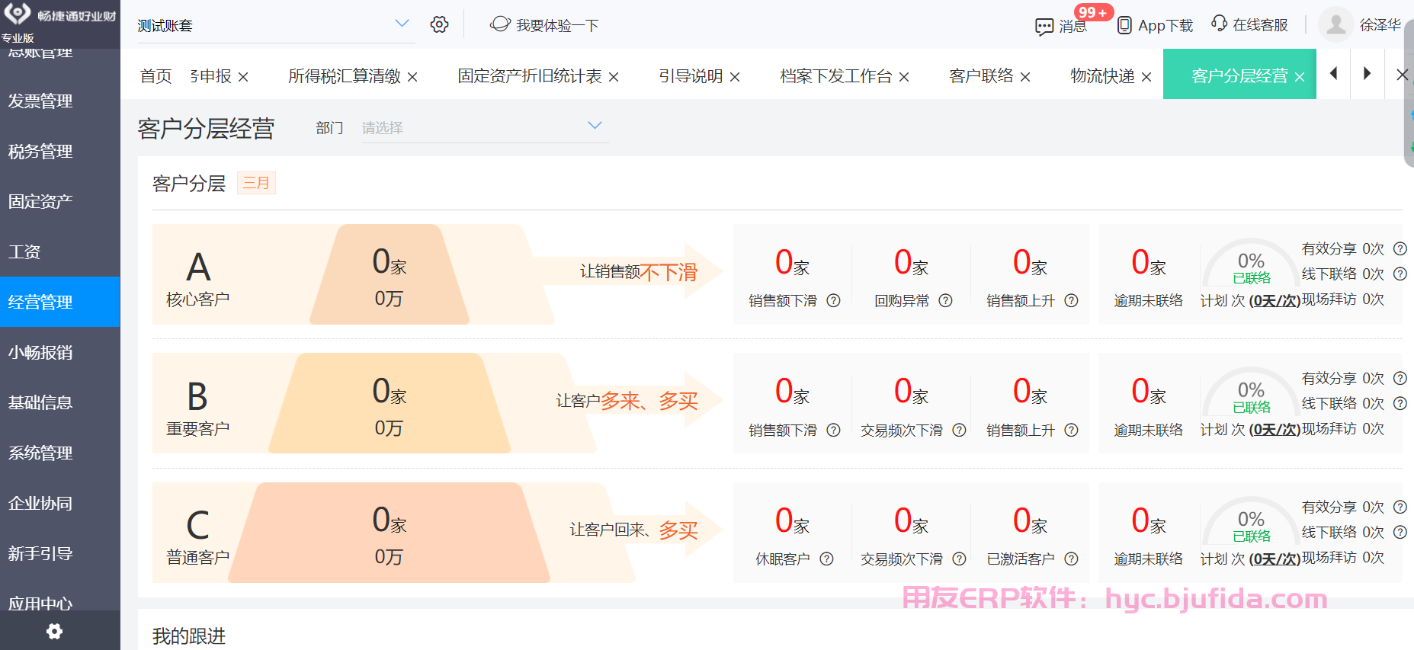Switch to the 引导说明 tab
This screenshot has width=1414, height=650.
[691, 76]
